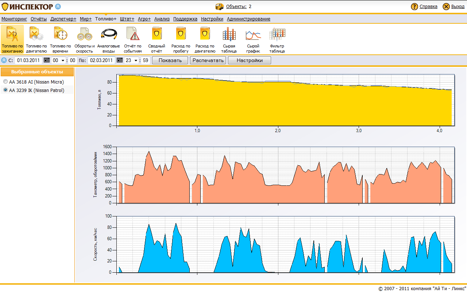Open the Отчёт по событиям report

(133, 39)
